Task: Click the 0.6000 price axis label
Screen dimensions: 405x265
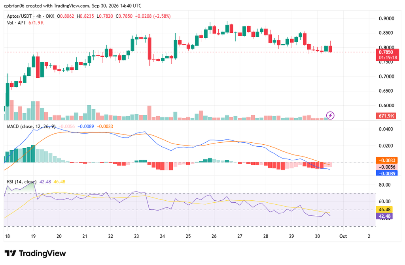Action: click(386, 105)
